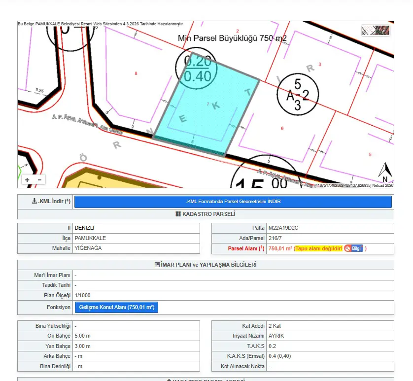The height and width of the screenshot is (381, 413).
Task: Zoom in on the map with plus button
Action: point(27,180)
